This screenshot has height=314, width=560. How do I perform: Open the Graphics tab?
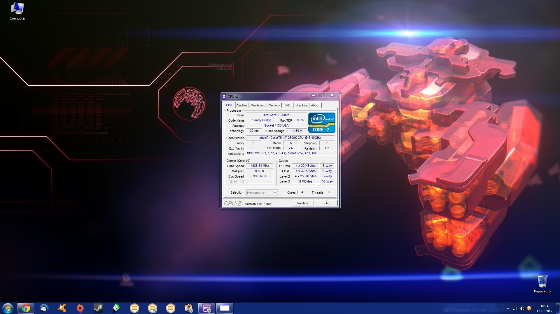(x=301, y=105)
